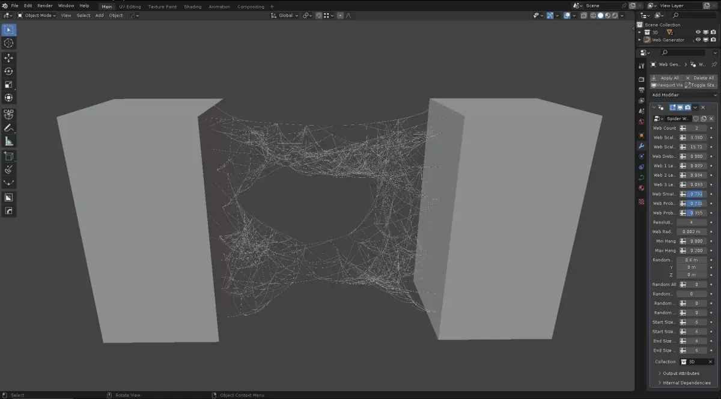
Task: Select the Annotate tool
Action: pyautogui.click(x=9, y=127)
